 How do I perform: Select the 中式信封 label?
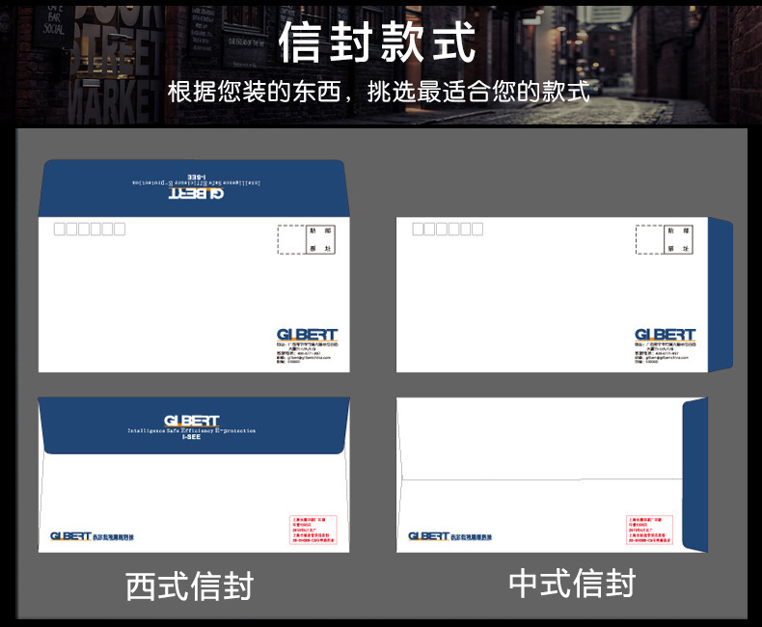572,584
